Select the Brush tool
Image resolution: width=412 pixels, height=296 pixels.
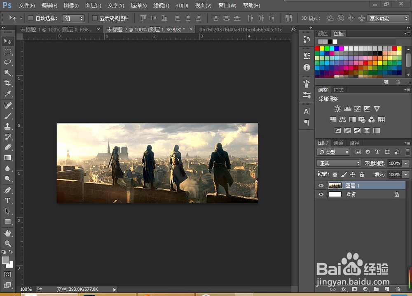7,116
